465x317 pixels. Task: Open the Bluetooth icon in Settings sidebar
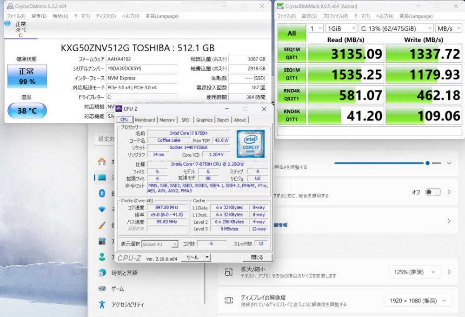(x=102, y=193)
